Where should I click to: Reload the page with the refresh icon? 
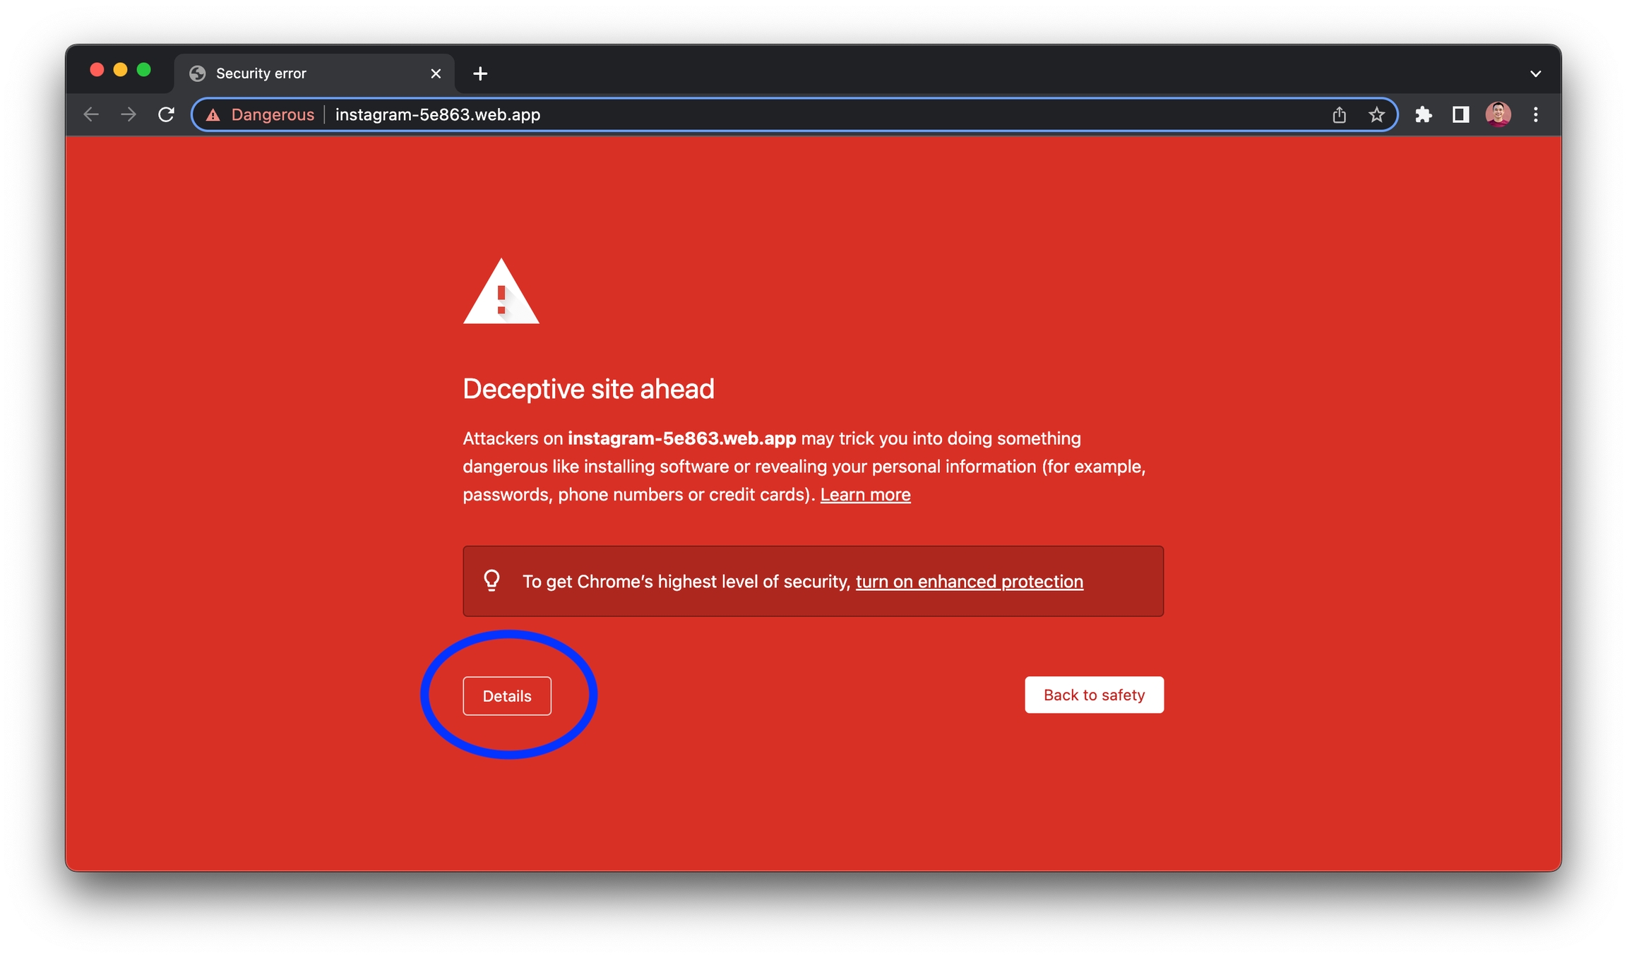tap(166, 114)
